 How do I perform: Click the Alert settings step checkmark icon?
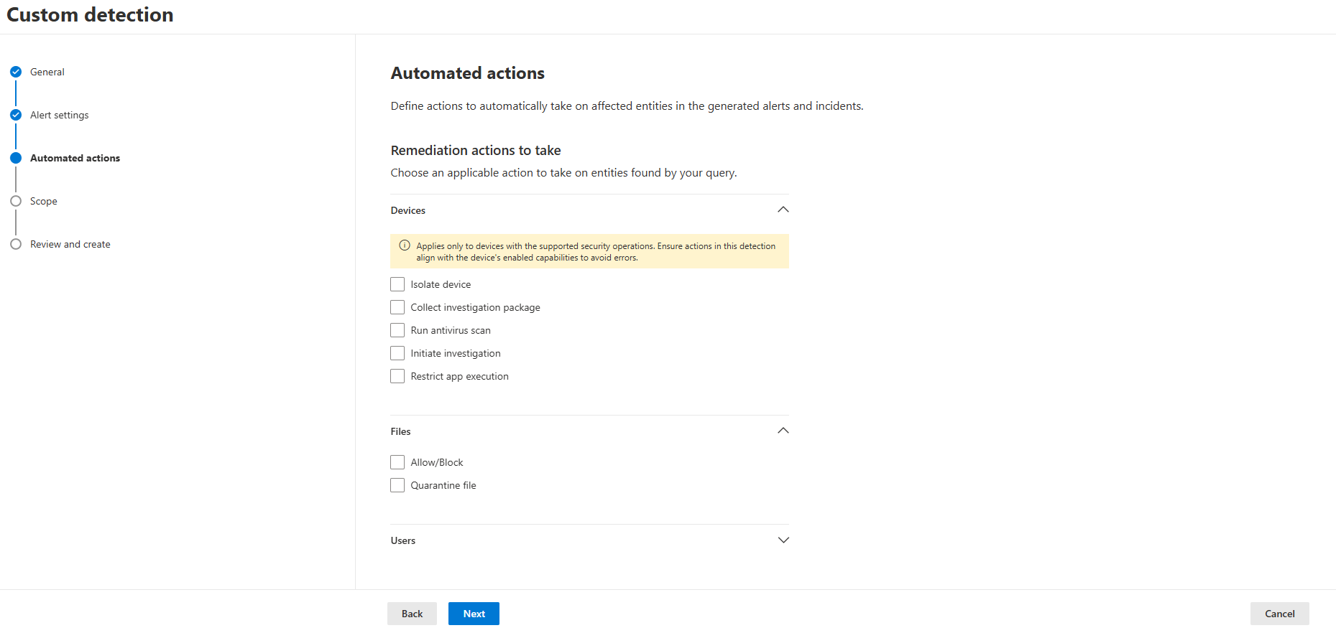point(16,115)
